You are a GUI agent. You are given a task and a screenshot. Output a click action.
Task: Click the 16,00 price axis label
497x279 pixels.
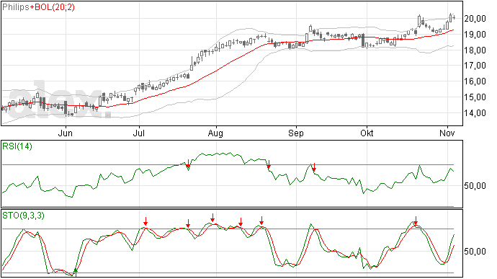[475, 81]
